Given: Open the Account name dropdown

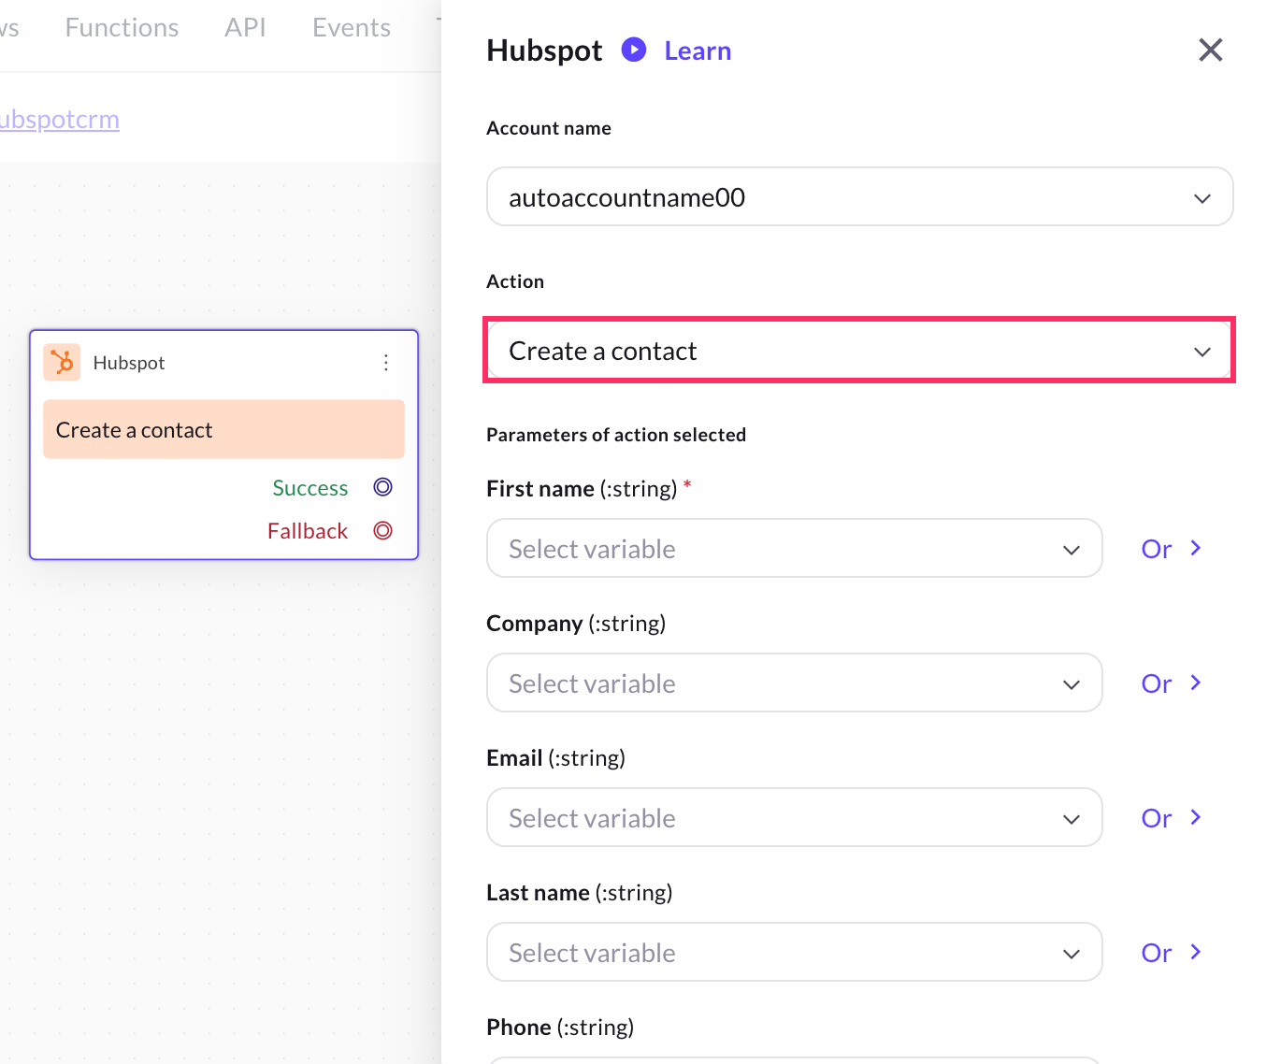Looking at the screenshot, I should point(859,197).
